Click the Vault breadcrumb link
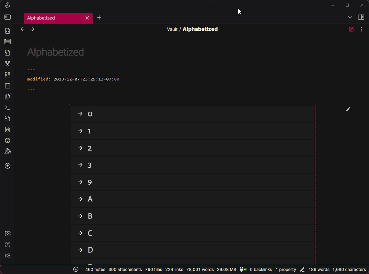This screenshot has height=274, width=369. point(172,29)
